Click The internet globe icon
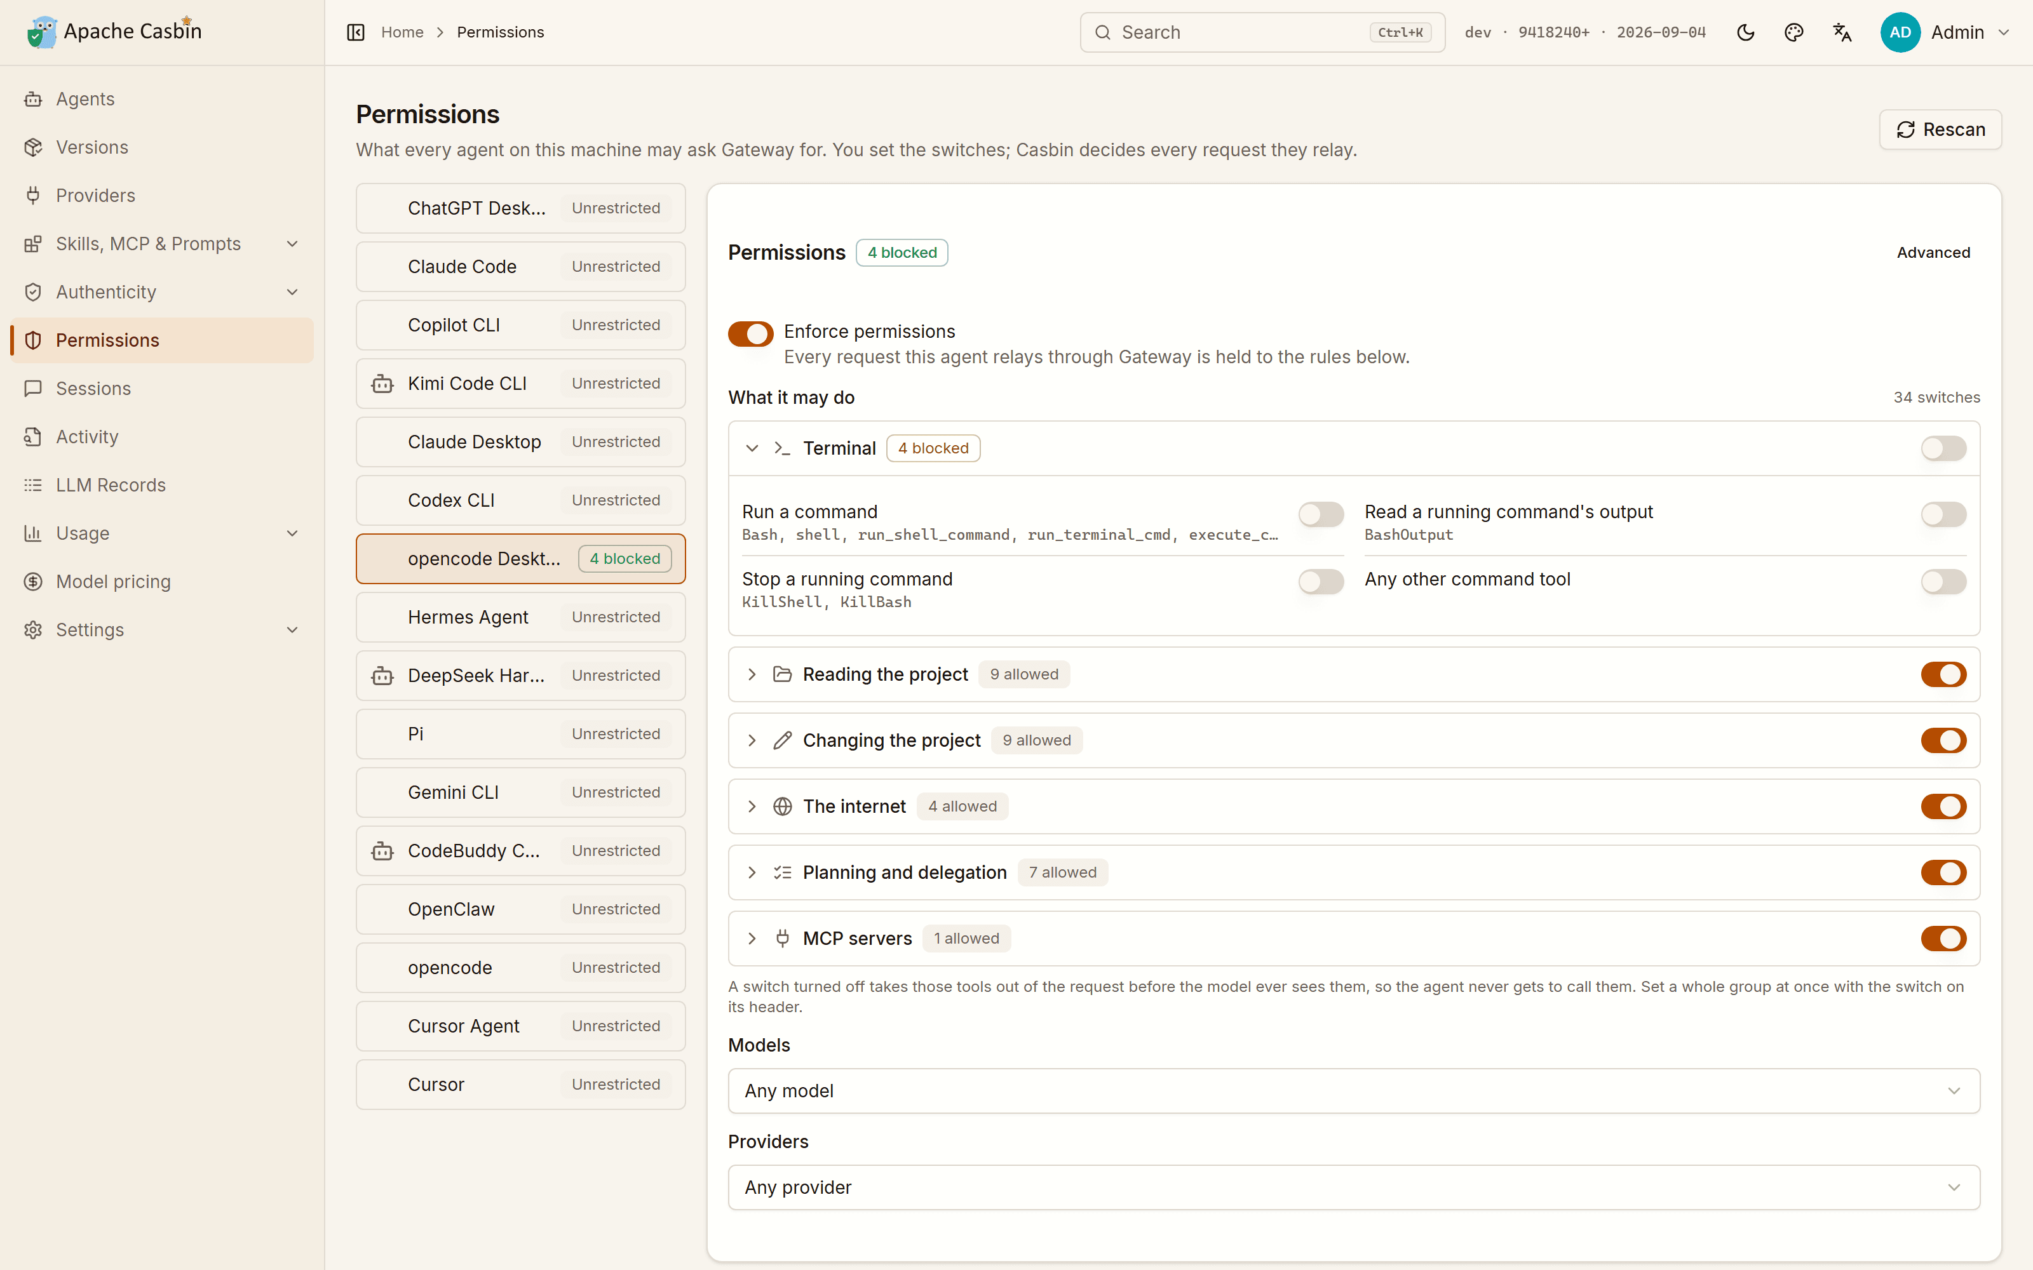Screen dimensions: 2033x1270 coord(782,806)
